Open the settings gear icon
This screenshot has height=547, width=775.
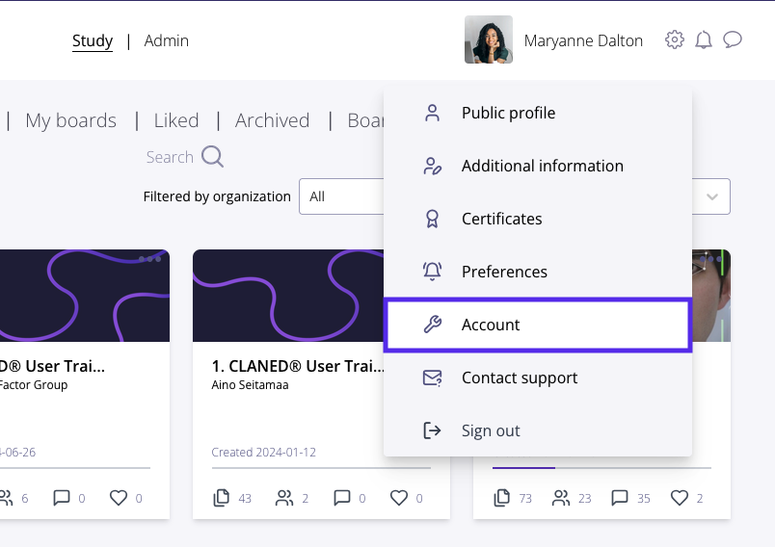(674, 39)
